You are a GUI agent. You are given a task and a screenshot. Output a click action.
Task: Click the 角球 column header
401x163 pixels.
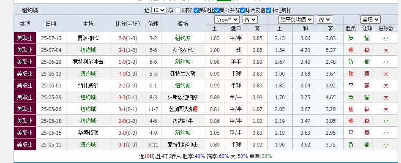pyautogui.click(x=153, y=24)
